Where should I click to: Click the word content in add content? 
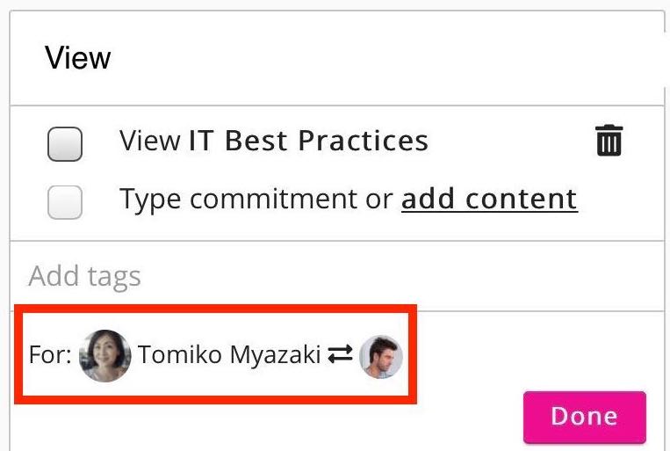[522, 200]
